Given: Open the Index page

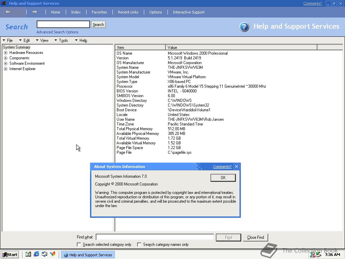Looking at the screenshot, I should pyautogui.click(x=76, y=12).
